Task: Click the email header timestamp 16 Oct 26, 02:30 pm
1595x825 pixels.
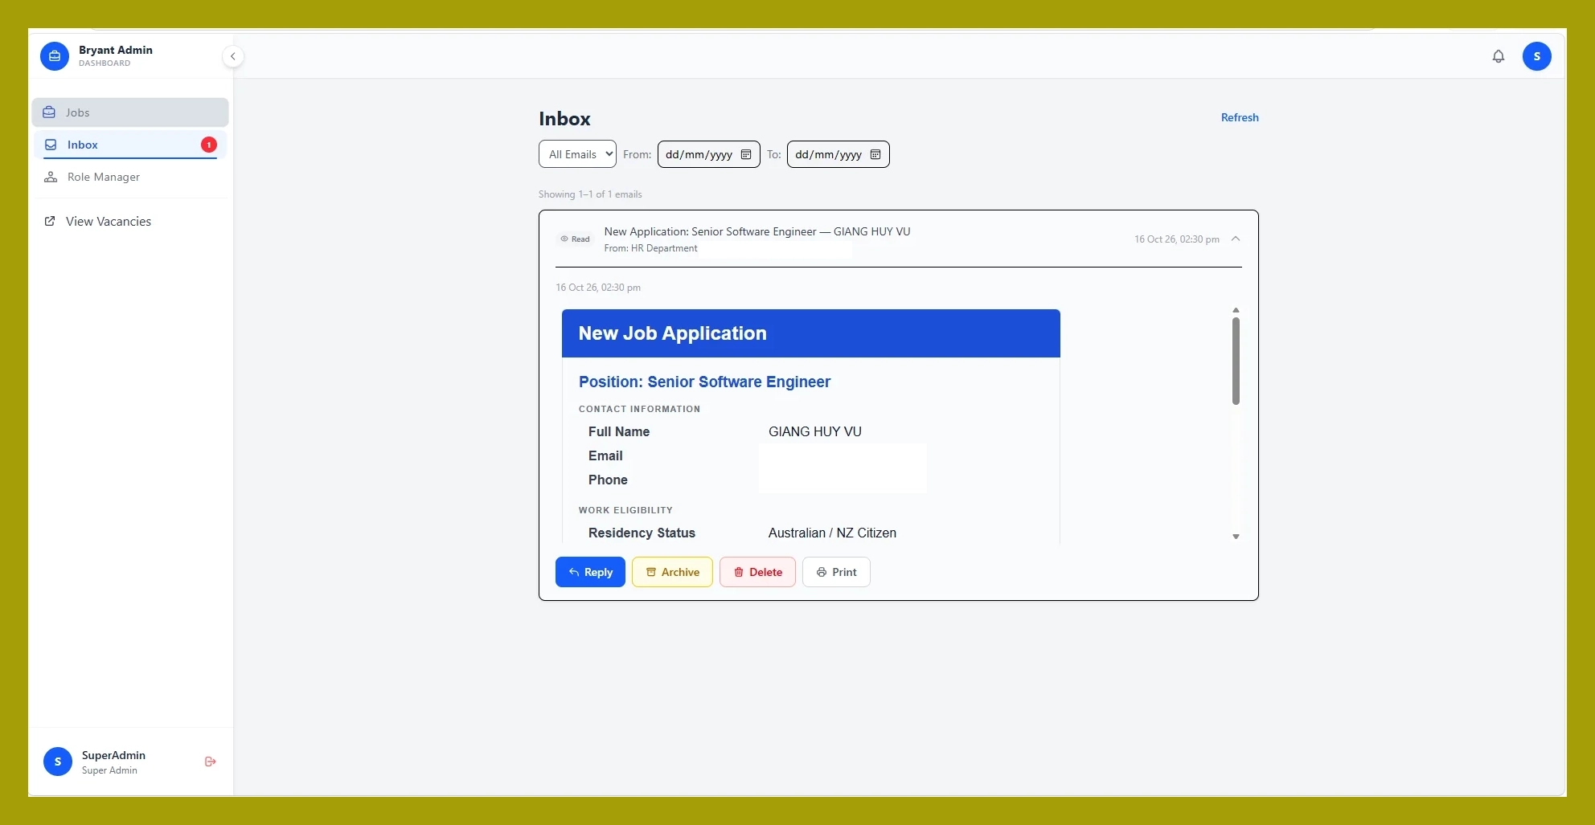Action: (x=1176, y=239)
